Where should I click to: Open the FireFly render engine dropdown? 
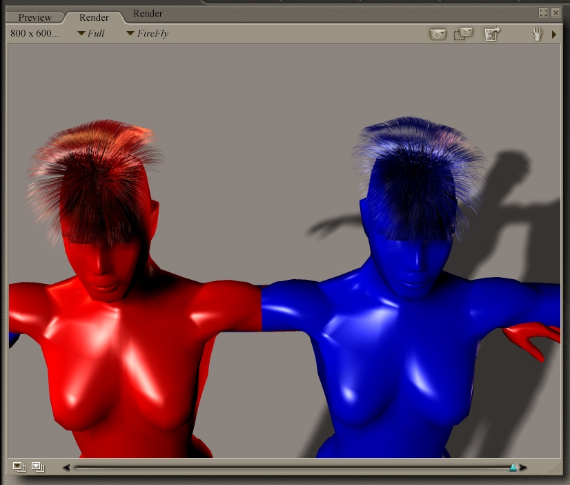click(151, 33)
